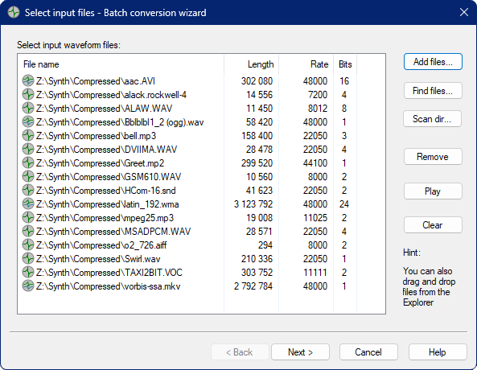Open the Scan dir browser
Screen dimensions: 477x370
pyautogui.click(x=432, y=119)
